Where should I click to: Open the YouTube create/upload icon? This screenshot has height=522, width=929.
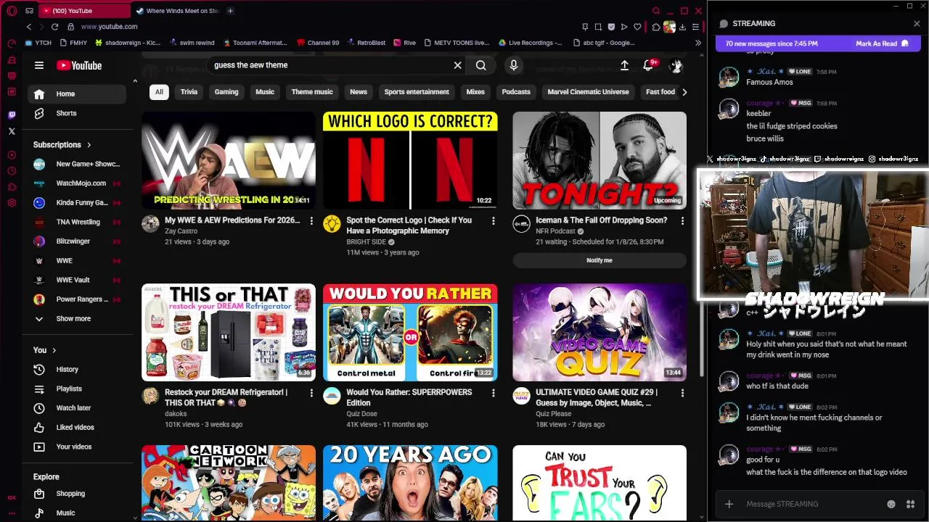click(624, 65)
